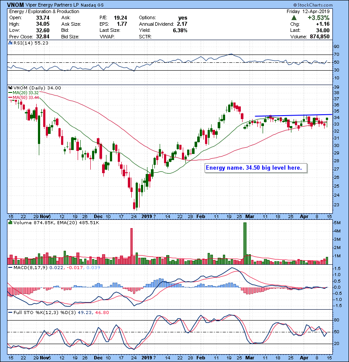The height and width of the screenshot is (362, 349).
Task: Click the StockCharts.com copyright label
Action: [x=313, y=5]
